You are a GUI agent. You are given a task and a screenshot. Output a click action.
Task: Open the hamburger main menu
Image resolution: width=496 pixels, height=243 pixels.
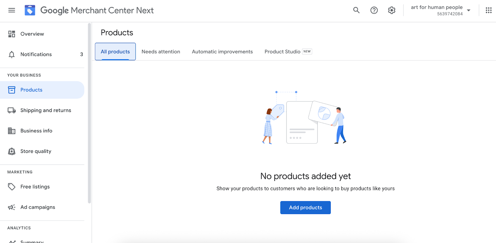[12, 10]
